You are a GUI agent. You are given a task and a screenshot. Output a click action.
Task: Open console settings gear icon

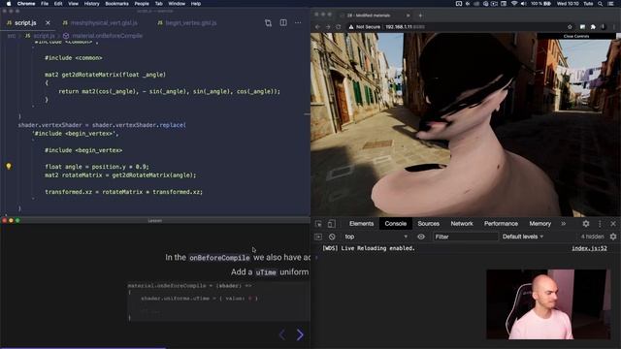(x=613, y=237)
